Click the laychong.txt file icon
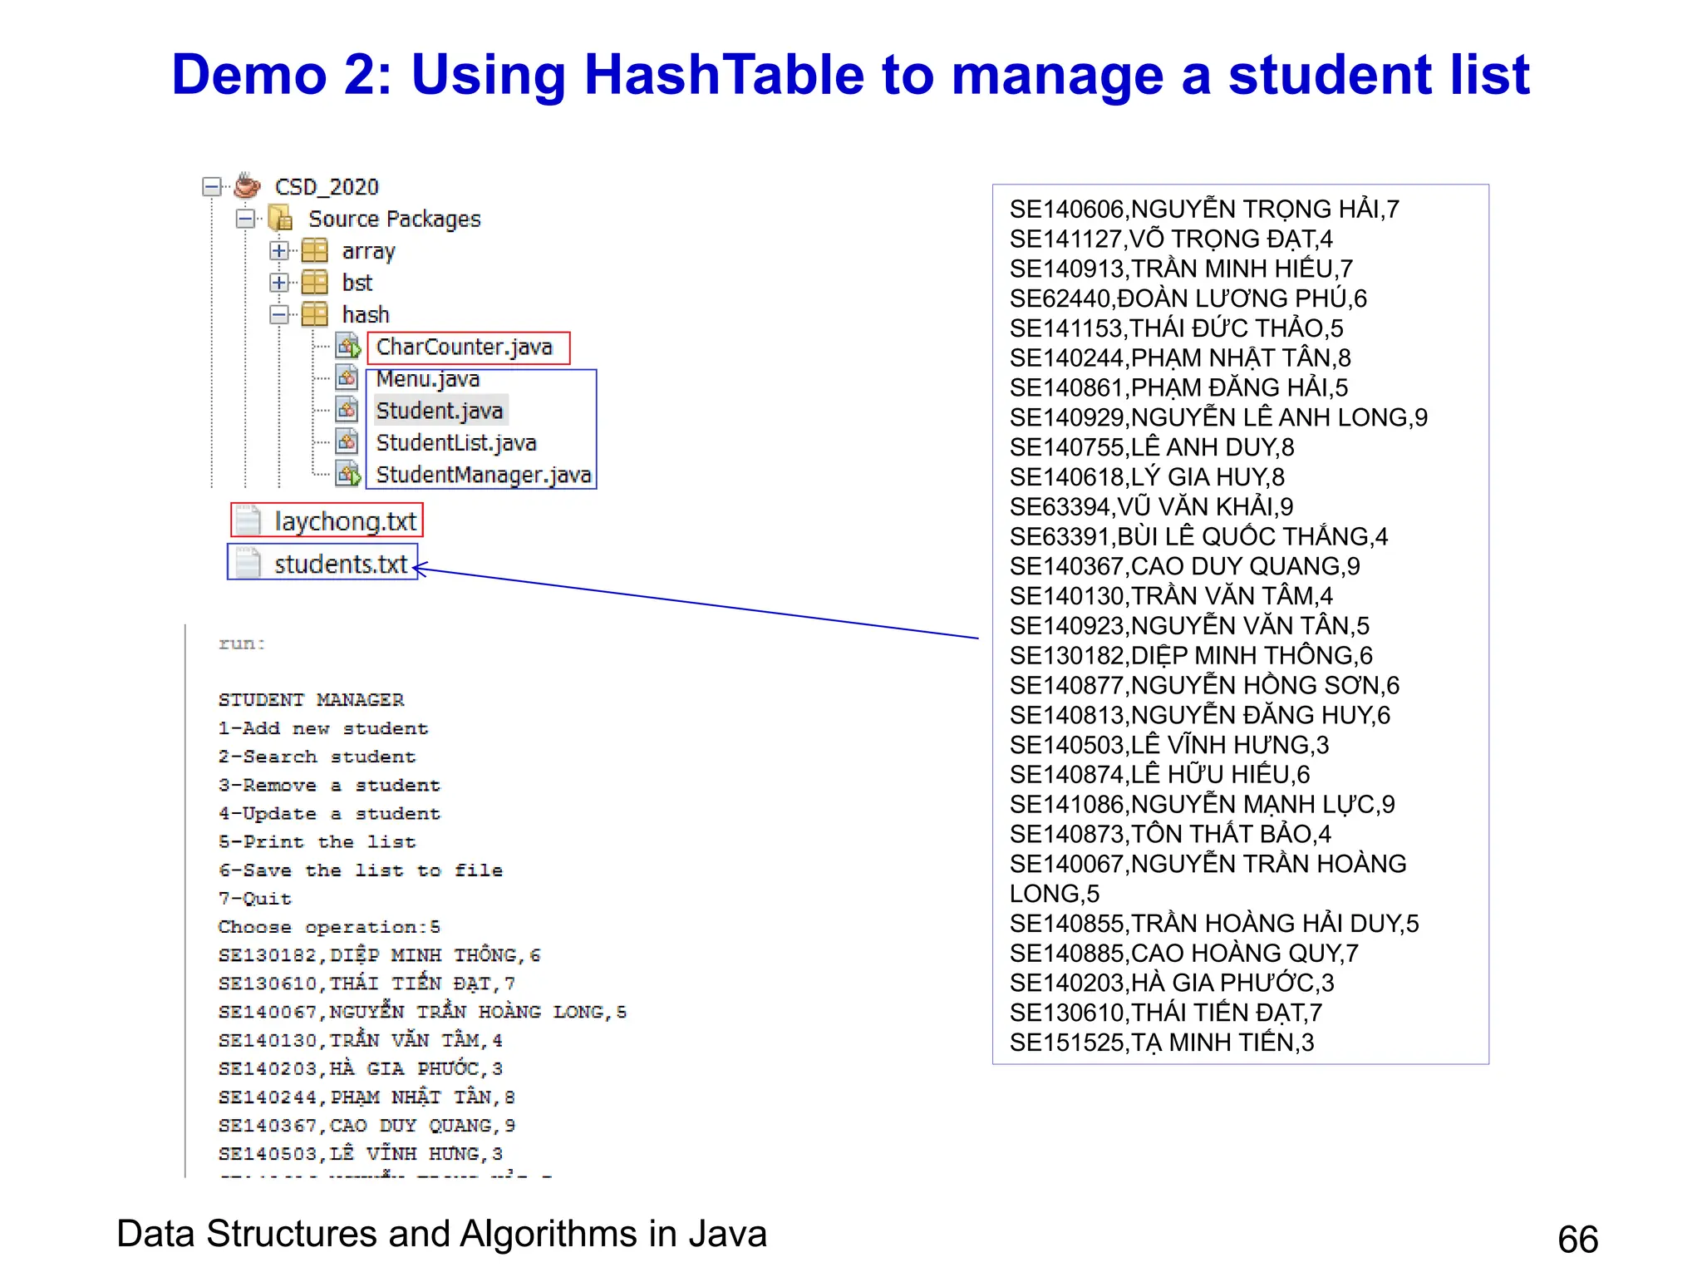1702x1277 pixels. pos(248,521)
